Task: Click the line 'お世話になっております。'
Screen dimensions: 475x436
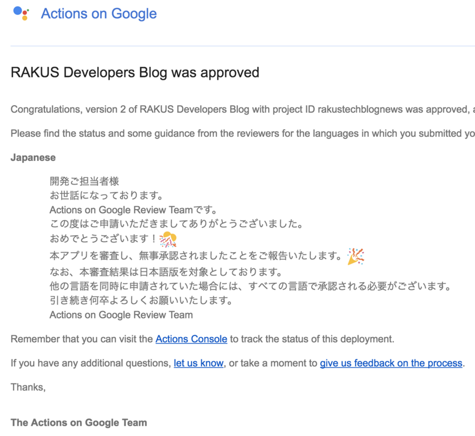Action: (107, 195)
